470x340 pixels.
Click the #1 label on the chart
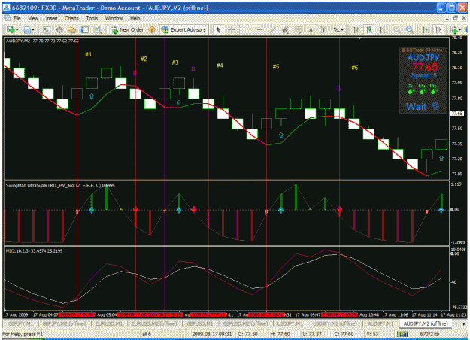click(x=88, y=54)
